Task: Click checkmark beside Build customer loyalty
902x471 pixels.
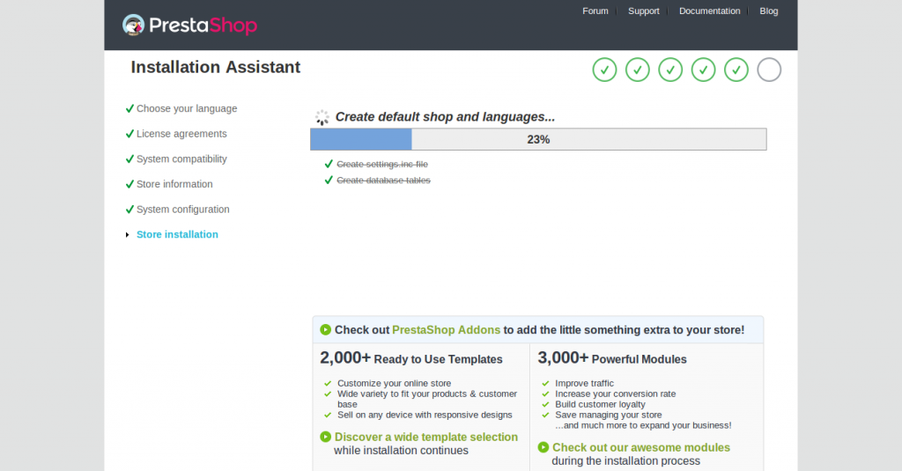Action: coord(545,404)
